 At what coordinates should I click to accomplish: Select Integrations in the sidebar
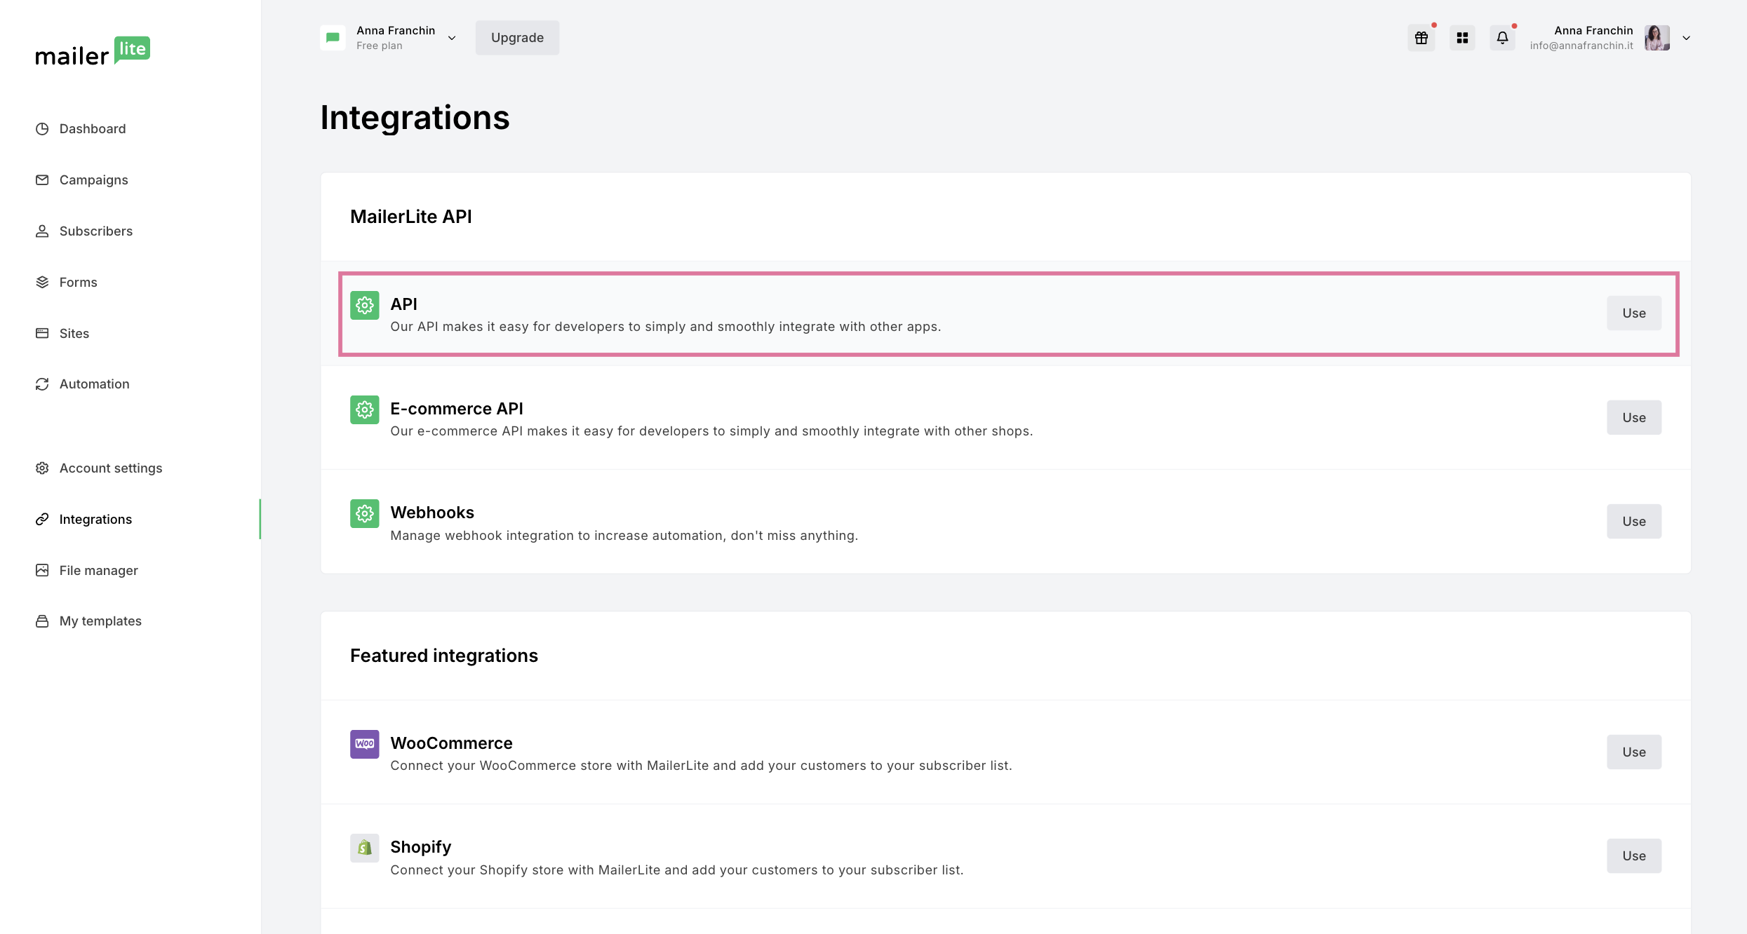[95, 519]
